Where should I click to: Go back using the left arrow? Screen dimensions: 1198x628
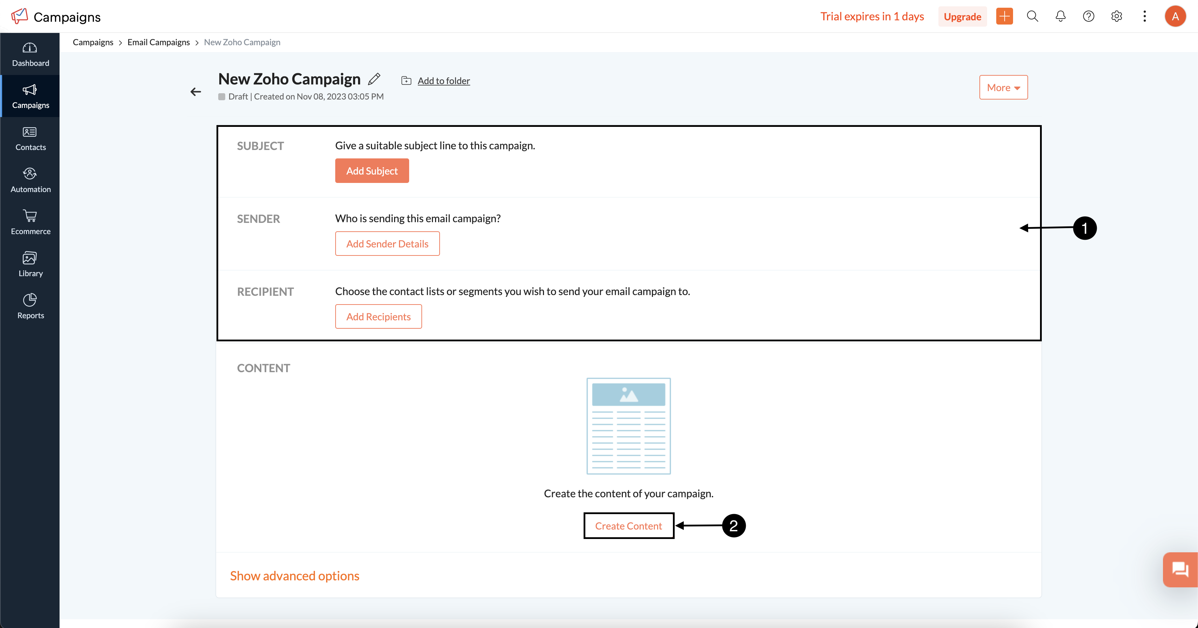point(196,91)
